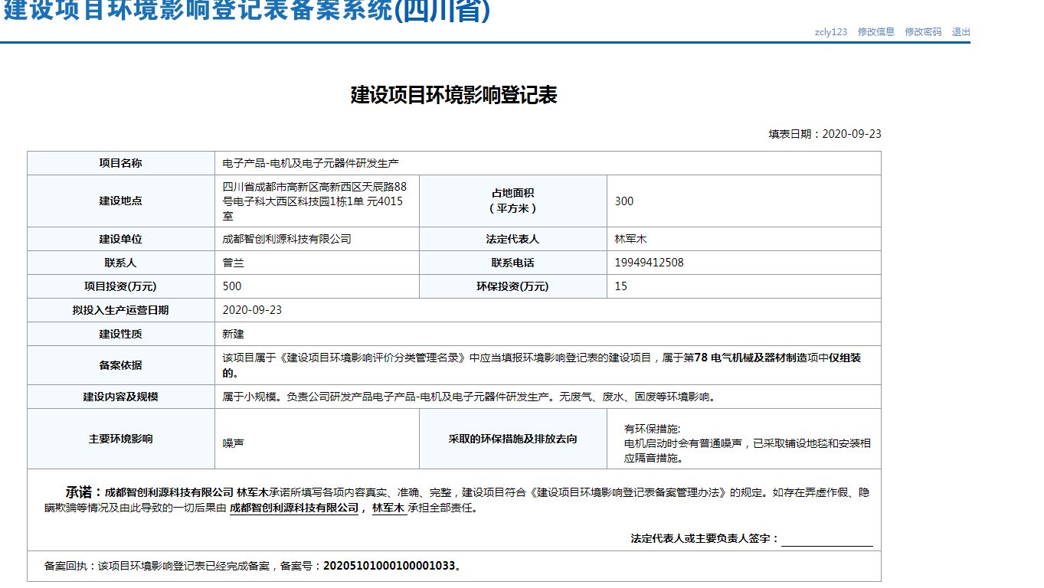Click the underlined 林军木 in the commitment
The image size is (1044, 588).
coord(388,508)
